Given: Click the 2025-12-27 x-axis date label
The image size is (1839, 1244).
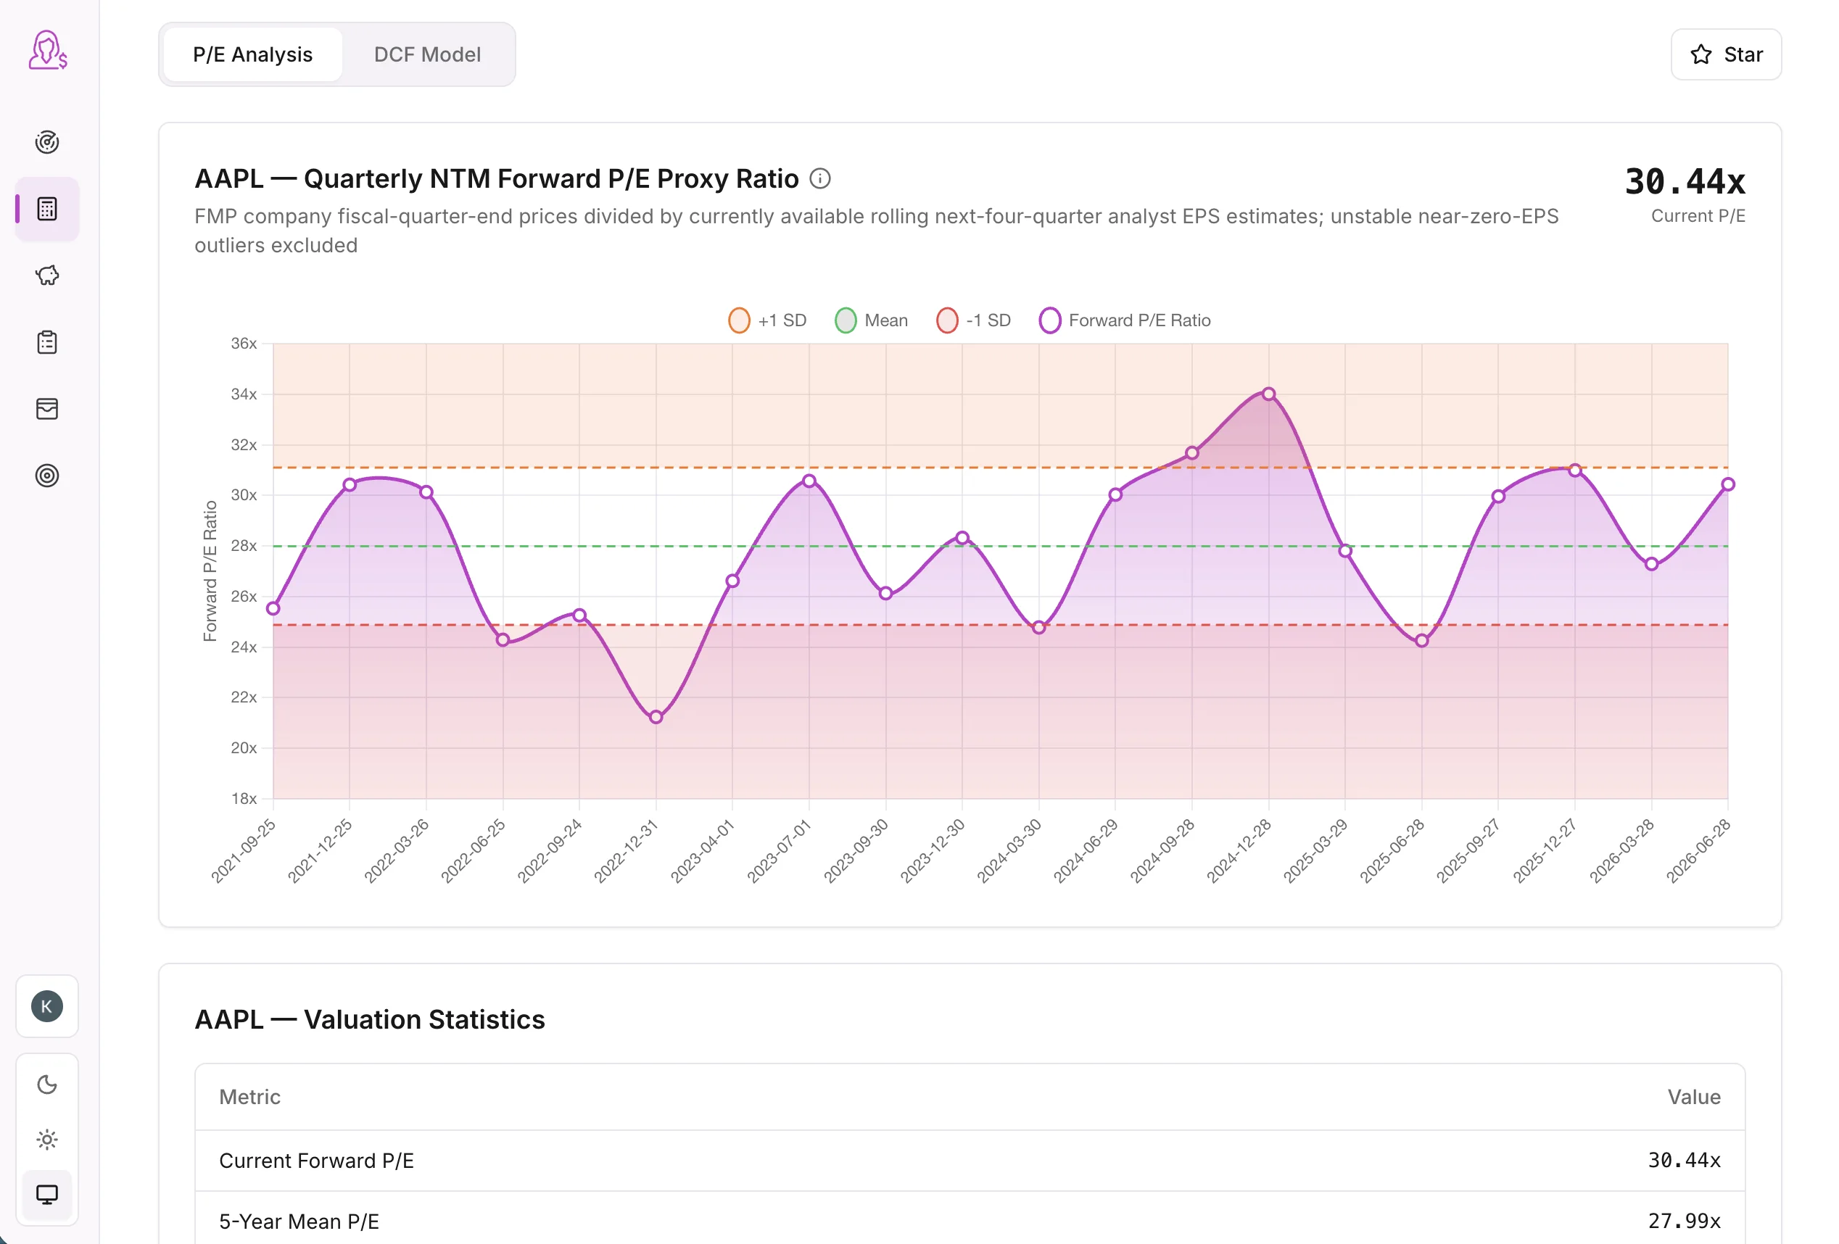Looking at the screenshot, I should [1545, 851].
